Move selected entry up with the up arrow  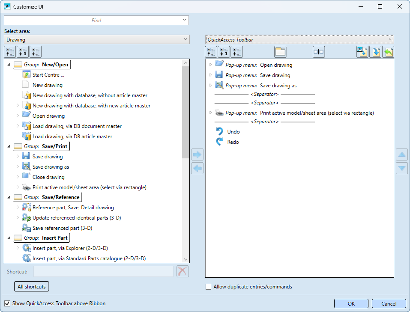401,155
